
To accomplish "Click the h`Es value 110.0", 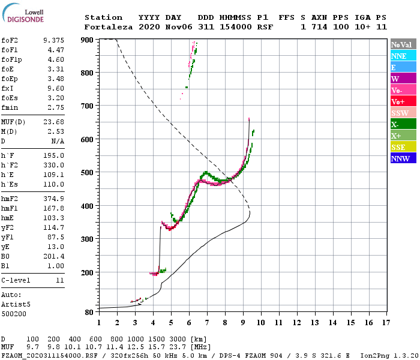I will [x=53, y=185].
